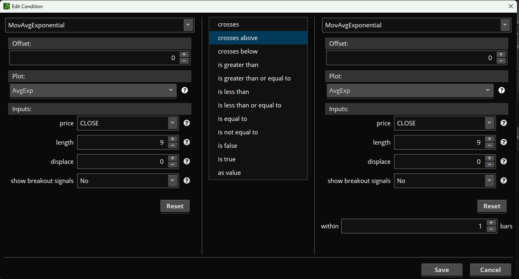Open left MovAvgExponential study dropdown
The width and height of the screenshot is (519, 279).
click(188, 25)
